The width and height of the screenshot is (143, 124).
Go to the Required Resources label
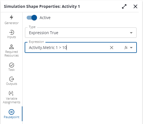click(11, 54)
